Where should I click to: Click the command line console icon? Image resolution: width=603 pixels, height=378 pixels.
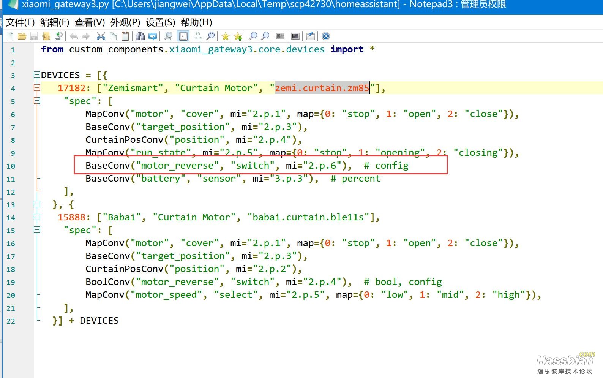pyautogui.click(x=295, y=36)
